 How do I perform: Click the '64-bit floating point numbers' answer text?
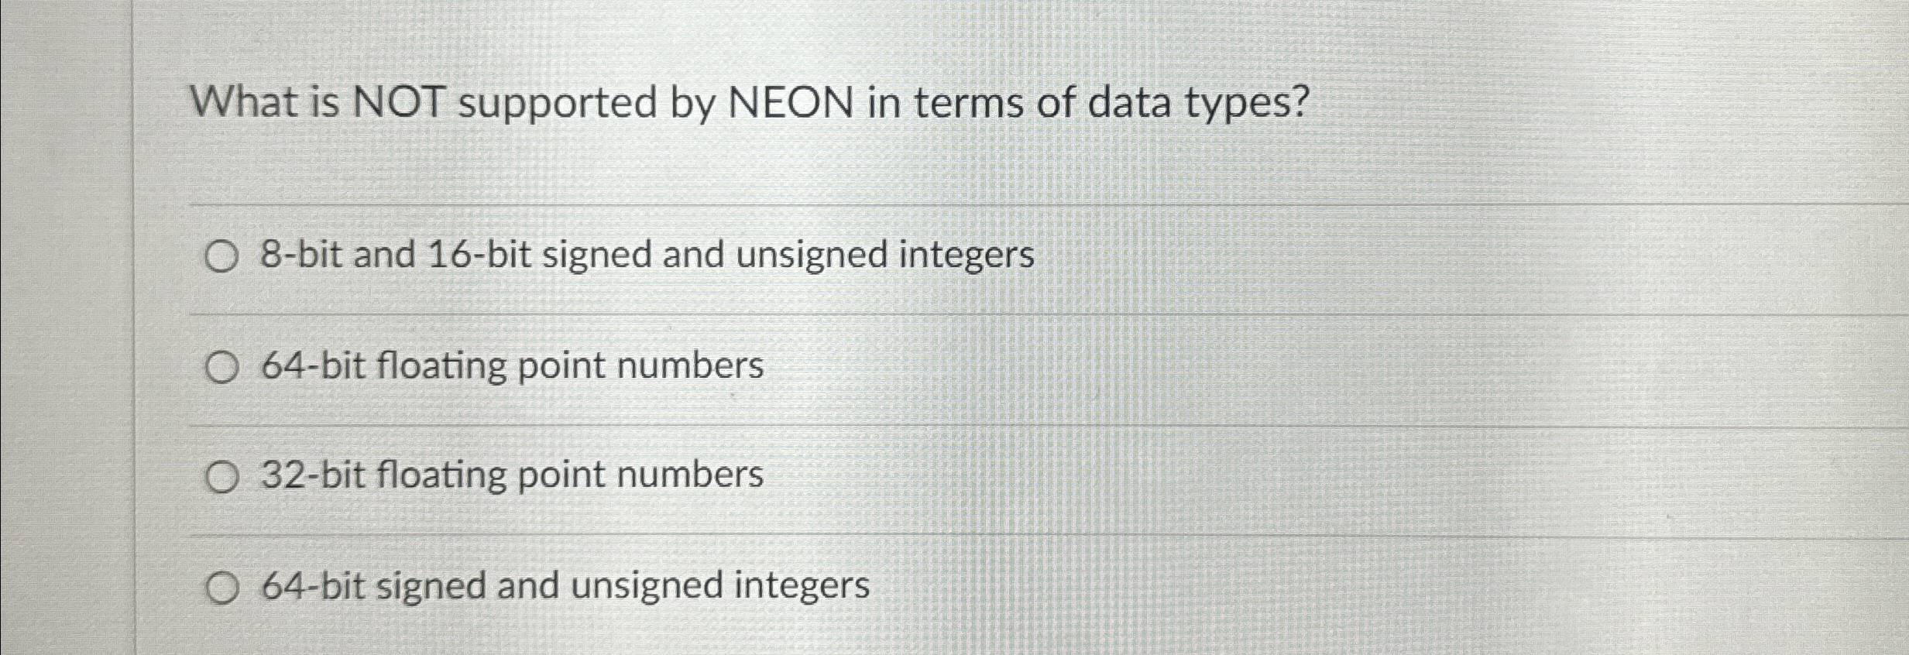[513, 366]
